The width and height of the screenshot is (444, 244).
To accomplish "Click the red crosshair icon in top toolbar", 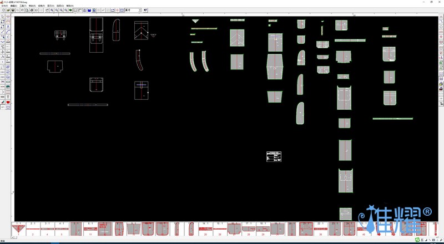I will 117,10.
